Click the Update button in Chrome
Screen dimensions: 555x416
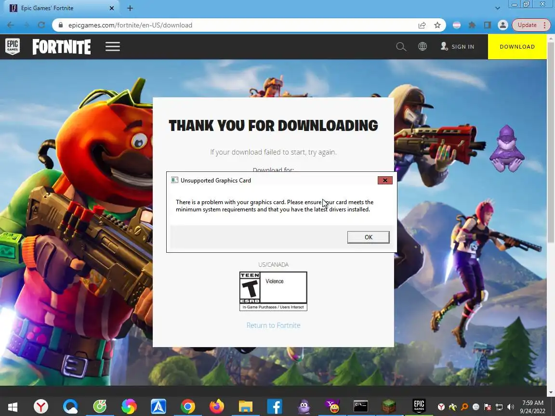[x=530, y=25]
